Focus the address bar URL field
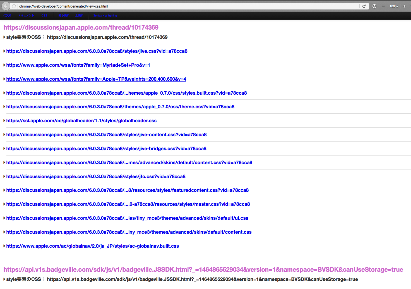Screen dimensions: 411x289 coord(188,6)
